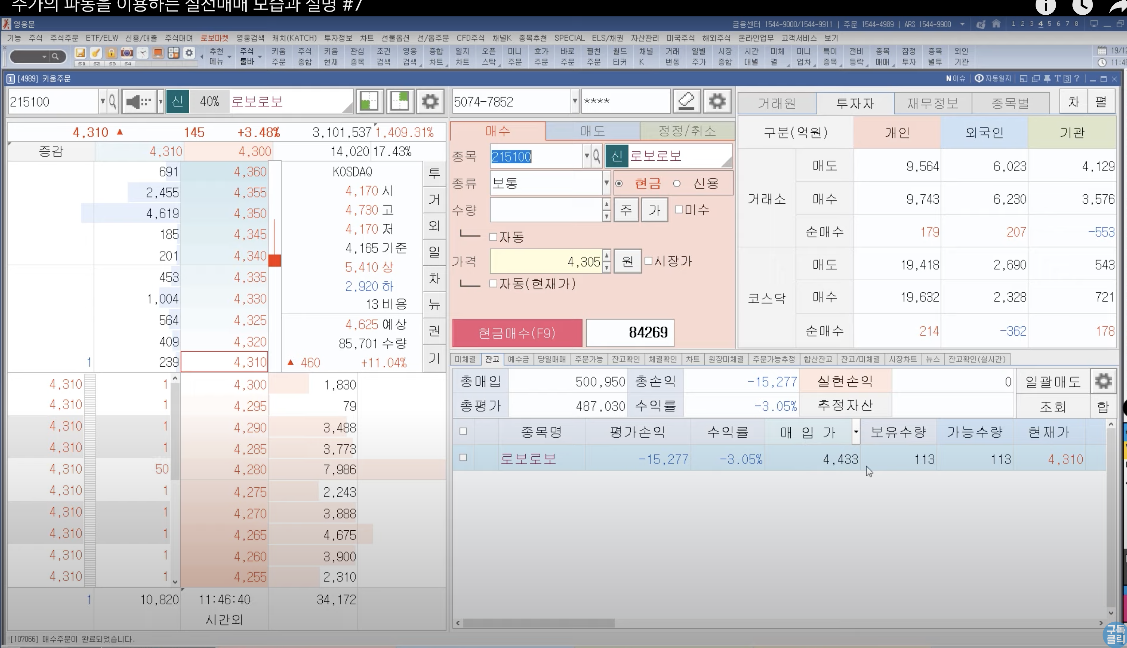The width and height of the screenshot is (1127, 648).
Task: Click the floppy disk save icon
Action: pos(80,53)
